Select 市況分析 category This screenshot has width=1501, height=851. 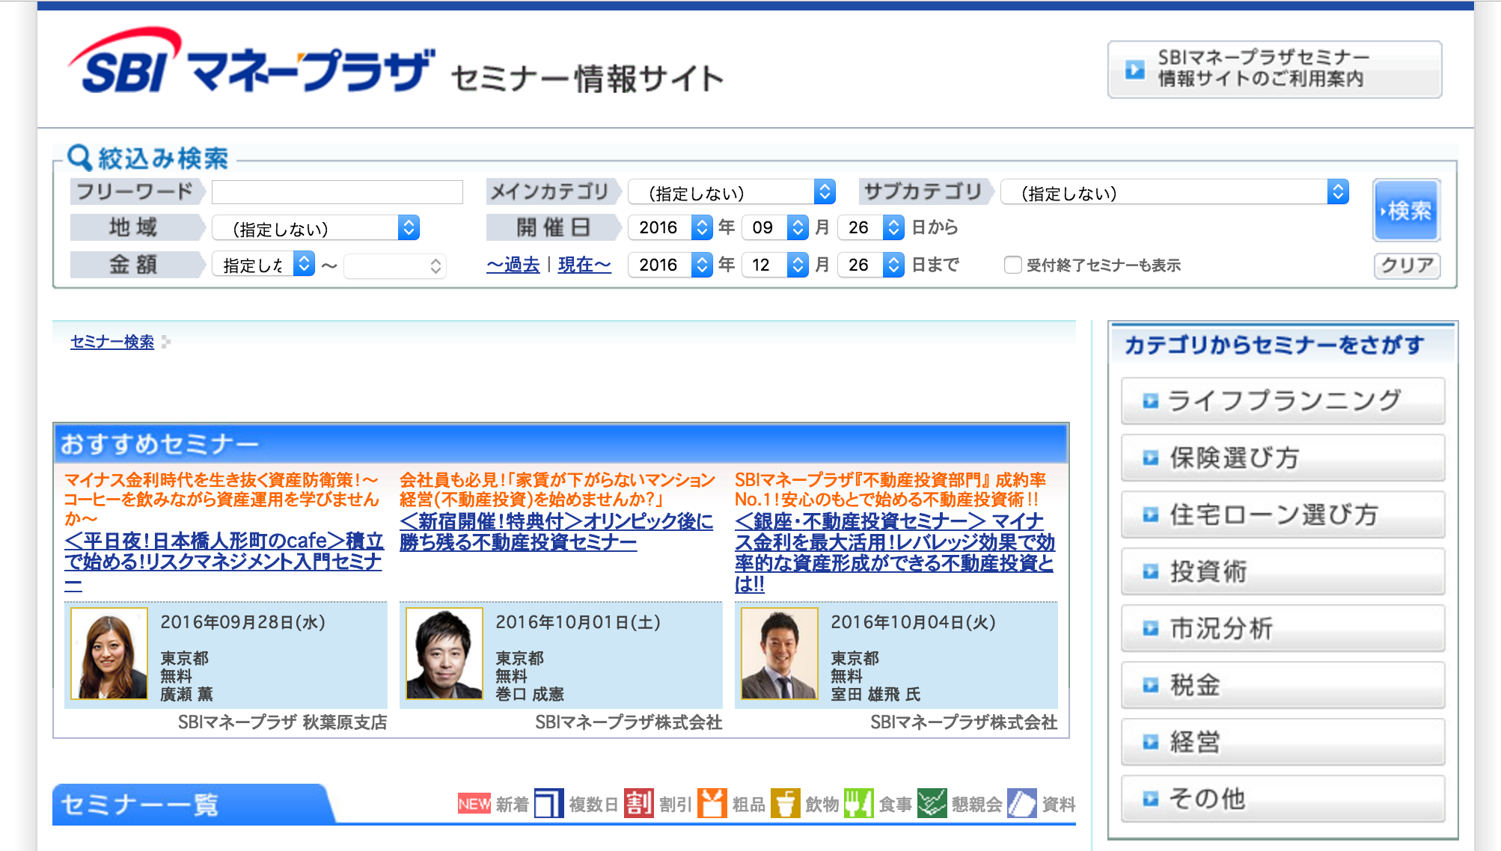coord(1283,628)
